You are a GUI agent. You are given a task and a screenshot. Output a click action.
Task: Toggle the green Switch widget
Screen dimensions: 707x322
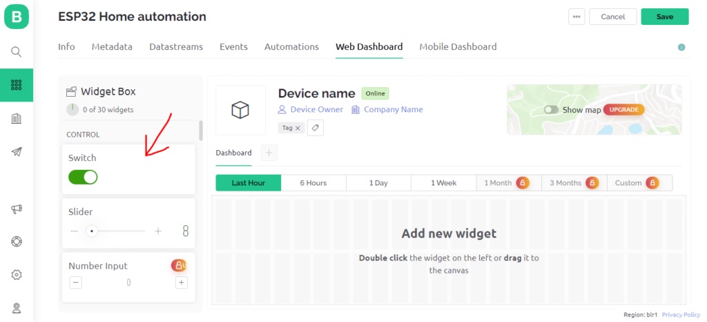(x=83, y=177)
